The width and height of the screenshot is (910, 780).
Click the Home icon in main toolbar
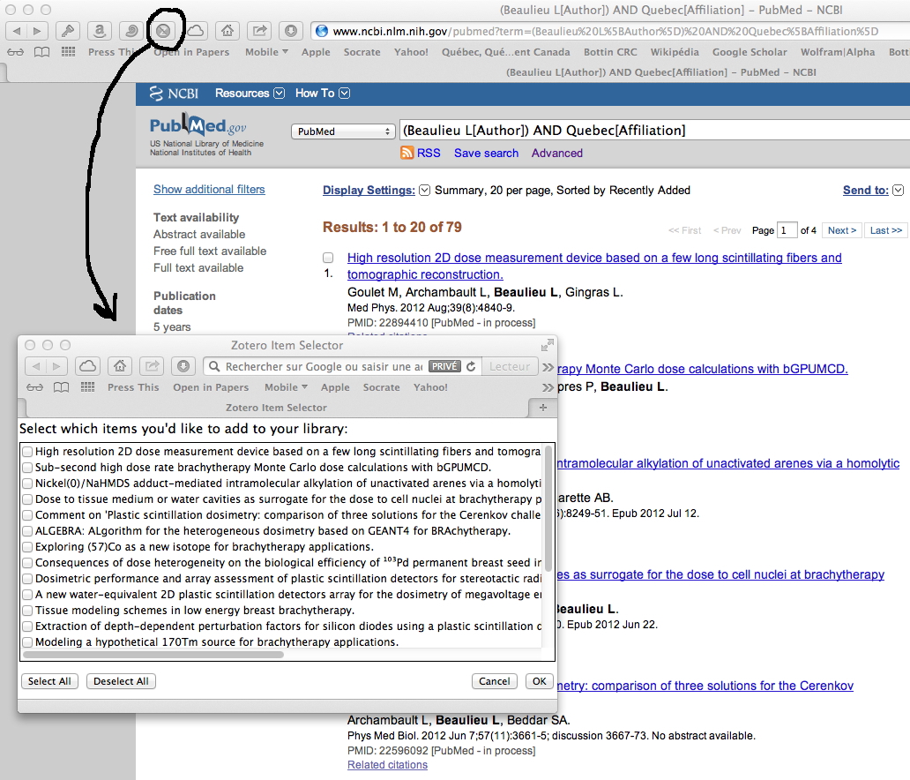(x=227, y=31)
